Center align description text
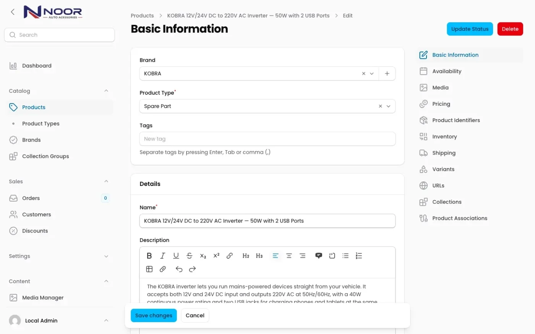 [x=289, y=256]
